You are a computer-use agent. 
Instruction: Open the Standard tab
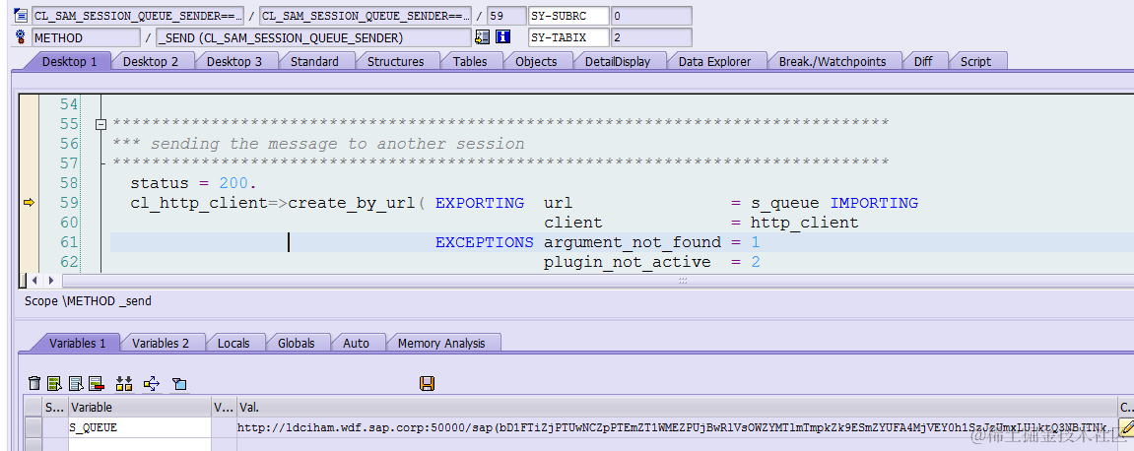tap(314, 61)
